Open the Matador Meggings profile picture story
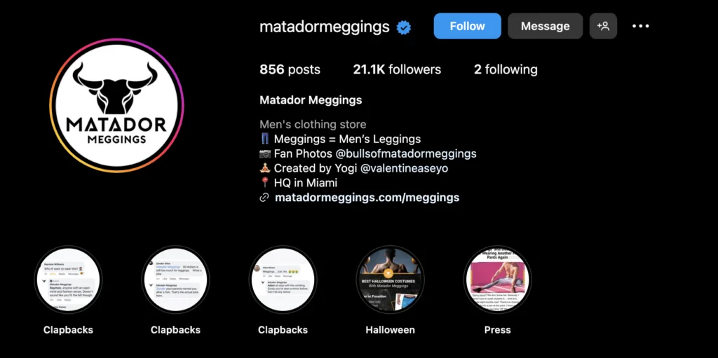 (116, 105)
